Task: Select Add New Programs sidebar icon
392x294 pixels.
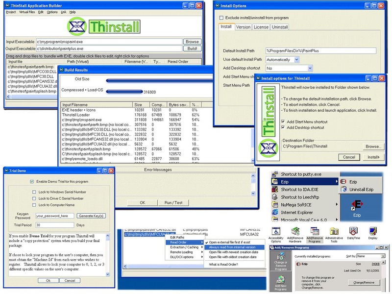Action: pos(281,279)
